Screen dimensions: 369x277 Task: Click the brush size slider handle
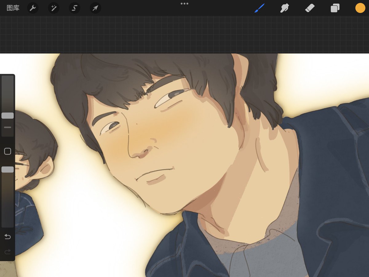coord(8,116)
